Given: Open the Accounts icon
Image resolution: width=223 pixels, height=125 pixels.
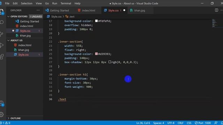Looking at the screenshot, I should 2,103.
